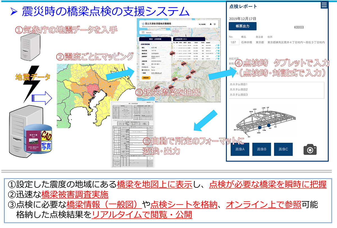This screenshot has height=228, width=337.
Task: Click the camera icon in the report
Action: pyautogui.click(x=310, y=149)
